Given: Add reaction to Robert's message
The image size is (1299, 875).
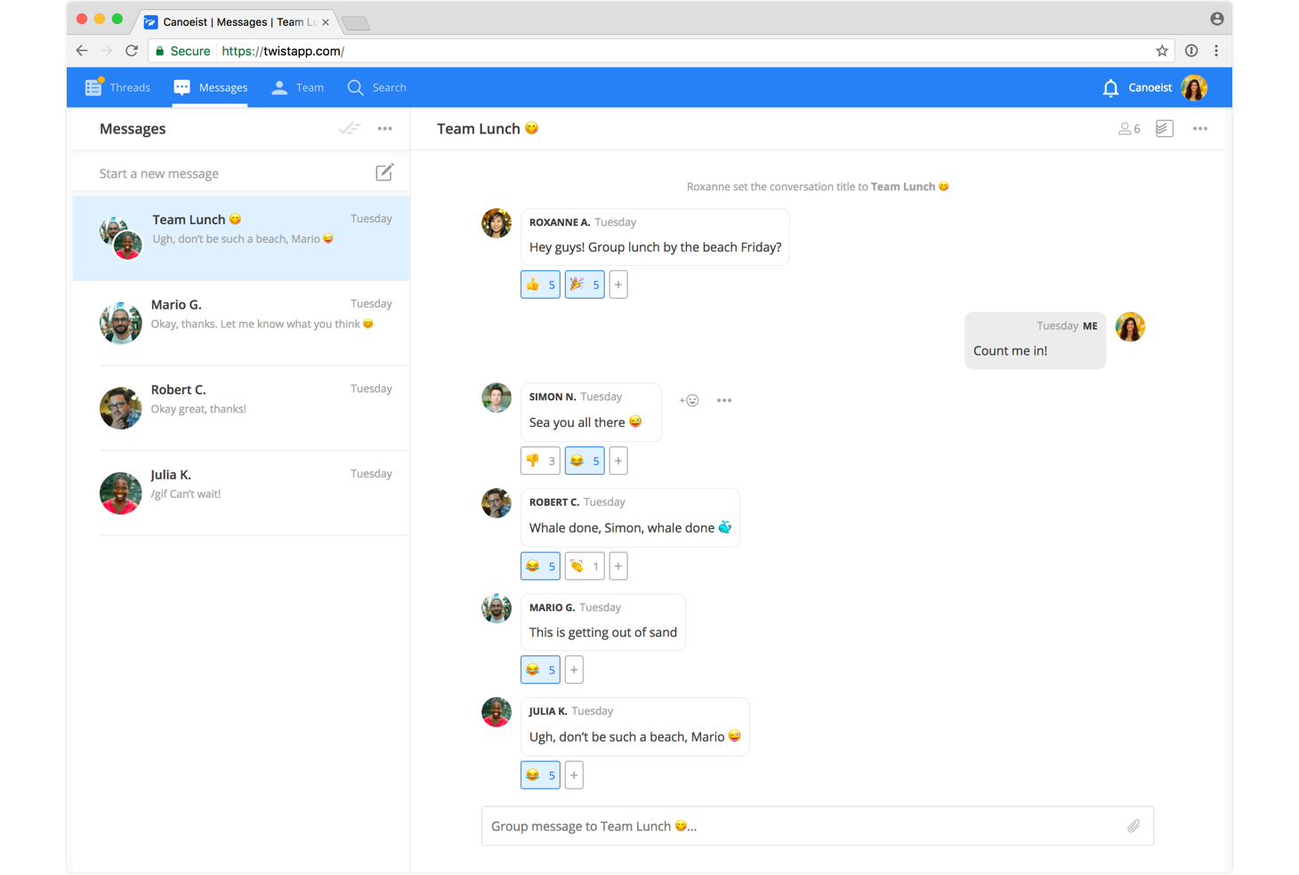Looking at the screenshot, I should pos(618,566).
